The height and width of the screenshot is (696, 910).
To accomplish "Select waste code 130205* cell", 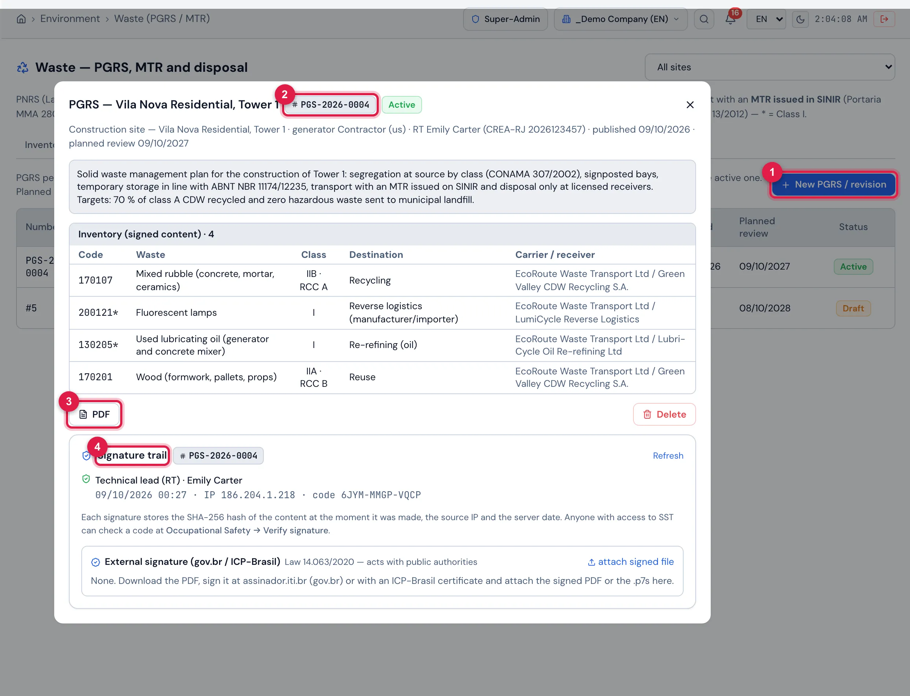I will click(98, 345).
